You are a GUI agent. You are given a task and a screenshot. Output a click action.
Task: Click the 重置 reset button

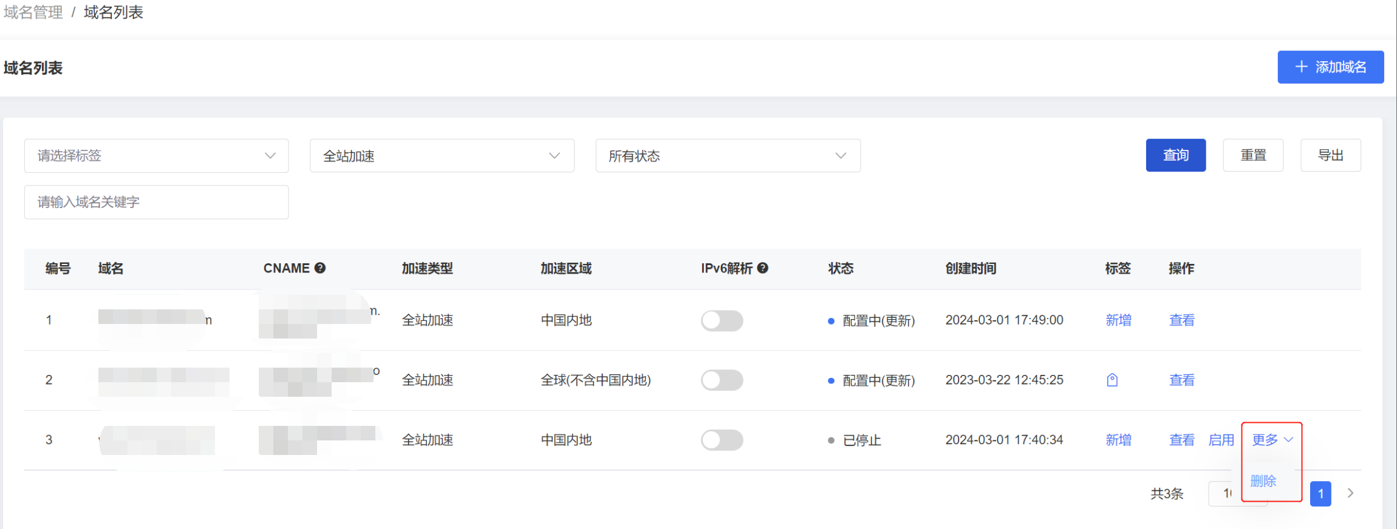[x=1253, y=155]
